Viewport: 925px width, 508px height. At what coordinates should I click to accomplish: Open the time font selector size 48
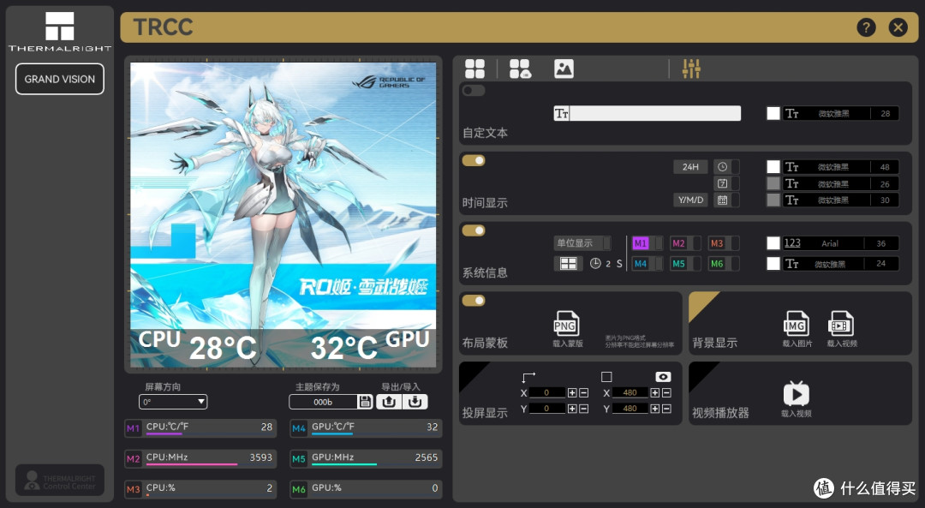841,167
